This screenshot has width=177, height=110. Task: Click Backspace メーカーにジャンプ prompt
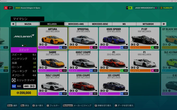77,106
